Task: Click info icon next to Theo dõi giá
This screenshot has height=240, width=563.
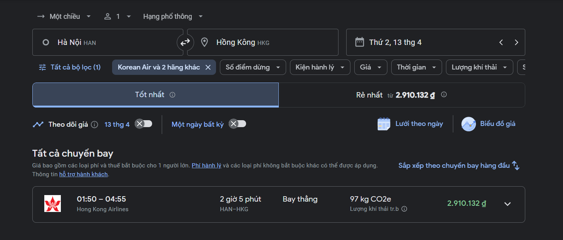Action: (95, 124)
